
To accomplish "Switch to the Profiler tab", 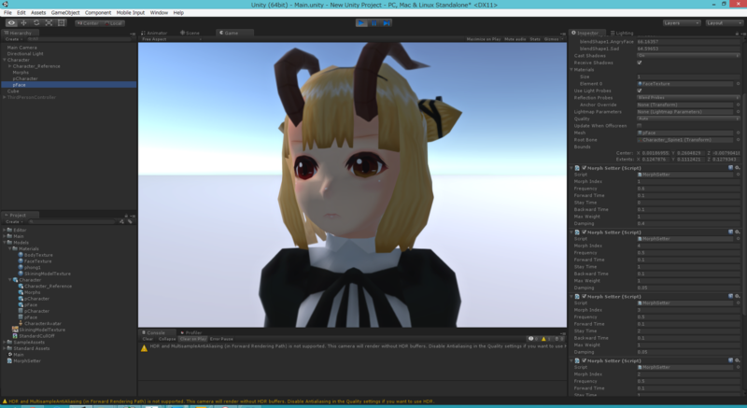I will 191,332.
